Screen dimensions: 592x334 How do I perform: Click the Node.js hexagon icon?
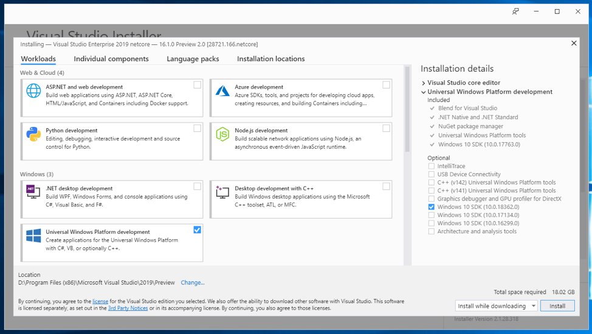pyautogui.click(x=222, y=134)
